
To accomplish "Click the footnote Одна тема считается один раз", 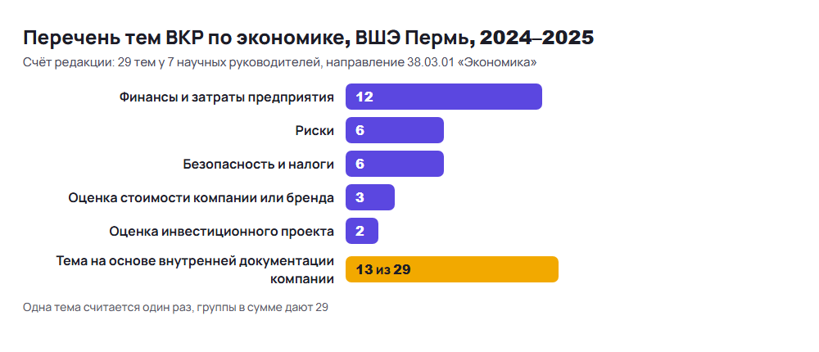I will pyautogui.click(x=175, y=307).
